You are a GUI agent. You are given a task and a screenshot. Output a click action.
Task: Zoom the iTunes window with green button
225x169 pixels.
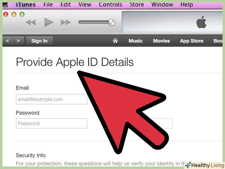22,14
